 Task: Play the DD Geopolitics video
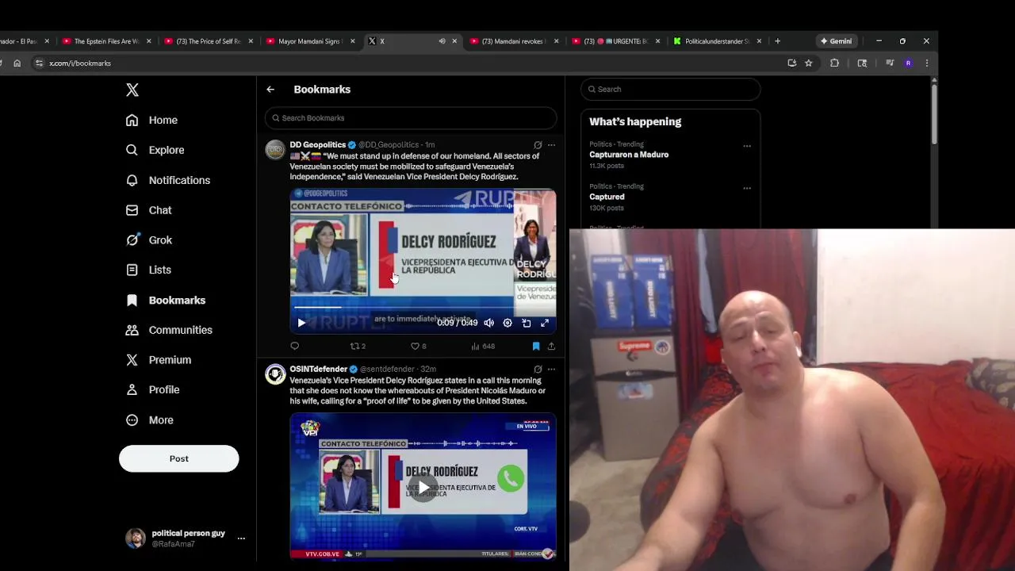point(301,323)
